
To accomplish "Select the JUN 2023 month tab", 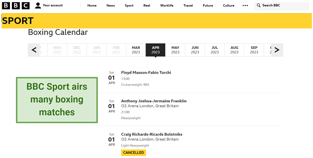I will tap(195, 50).
